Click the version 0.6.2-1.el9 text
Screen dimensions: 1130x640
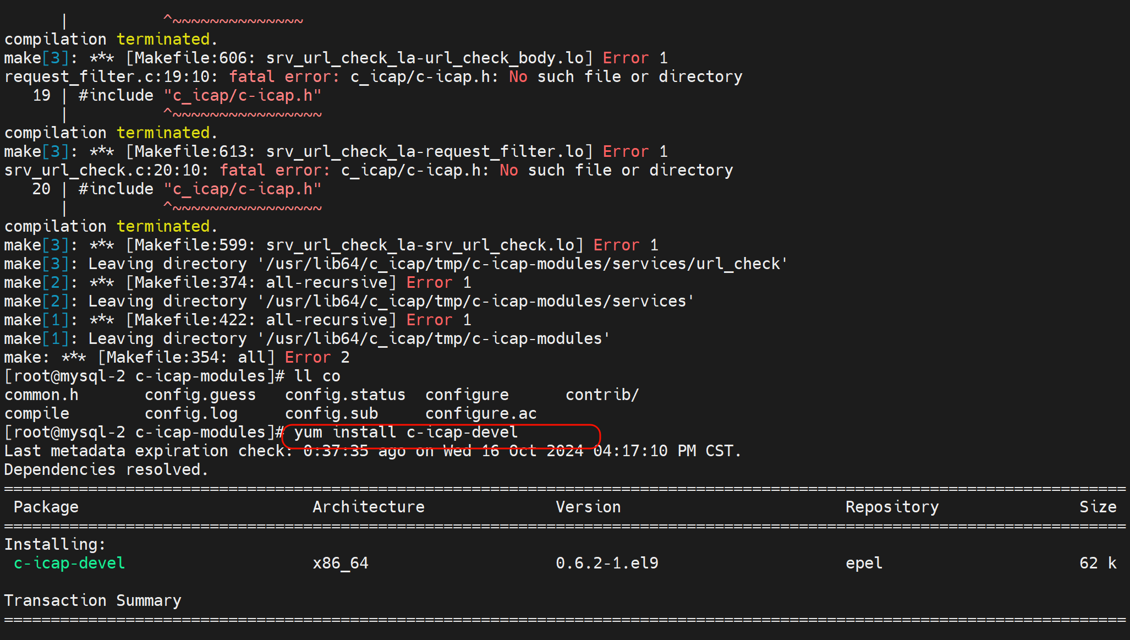(606, 563)
